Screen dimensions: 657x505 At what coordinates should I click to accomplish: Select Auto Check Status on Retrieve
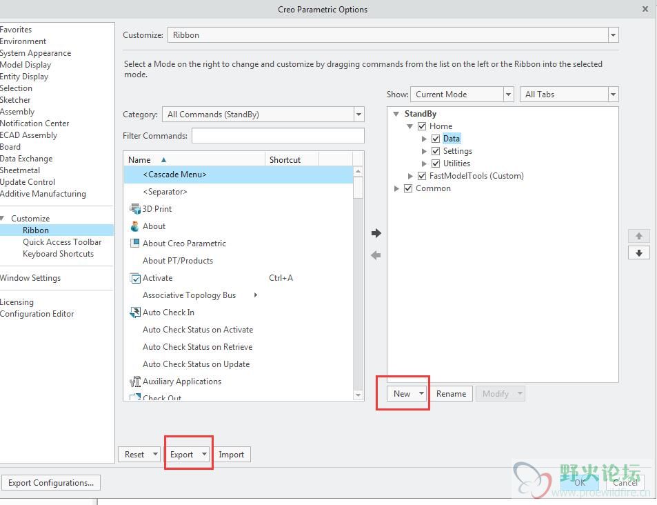pos(239,347)
